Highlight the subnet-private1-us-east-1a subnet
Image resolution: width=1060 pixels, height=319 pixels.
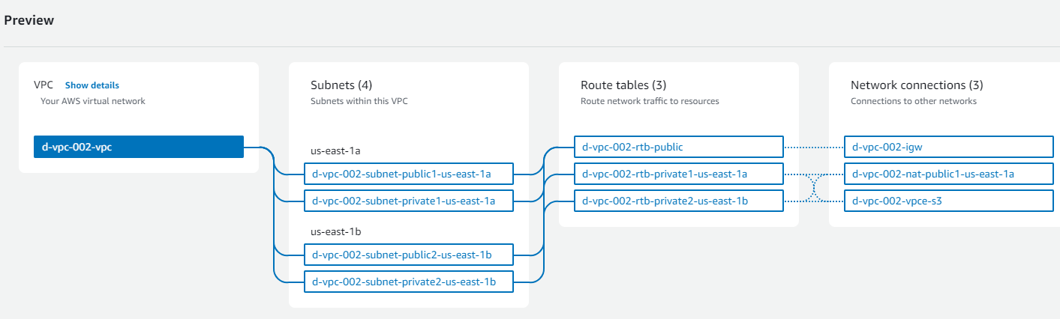tap(408, 201)
